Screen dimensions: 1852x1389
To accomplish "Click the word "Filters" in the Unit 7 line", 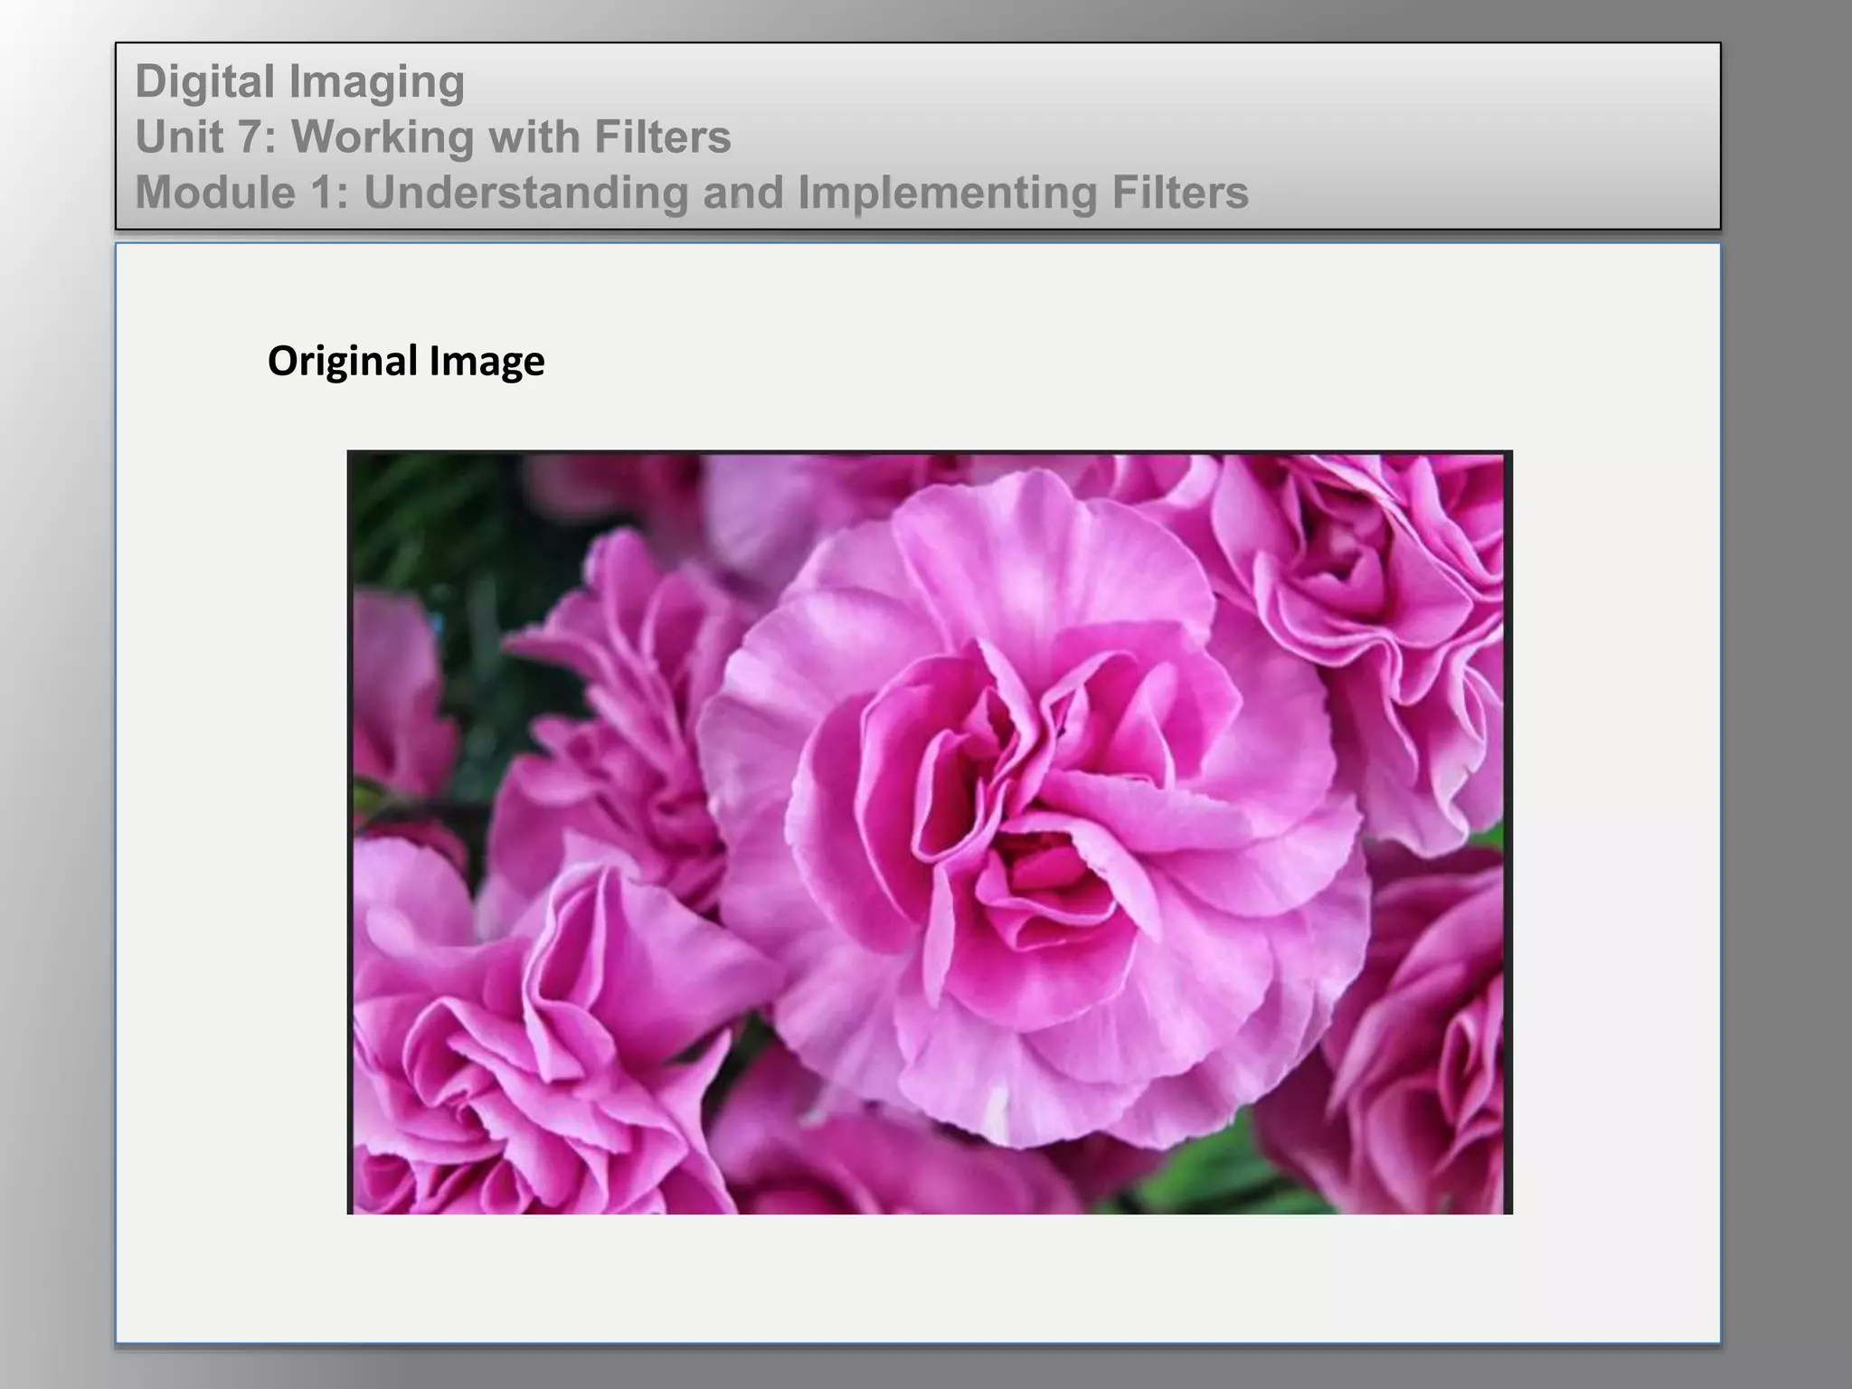I will point(662,137).
